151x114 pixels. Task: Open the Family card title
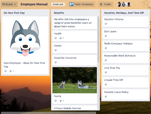click(58, 96)
